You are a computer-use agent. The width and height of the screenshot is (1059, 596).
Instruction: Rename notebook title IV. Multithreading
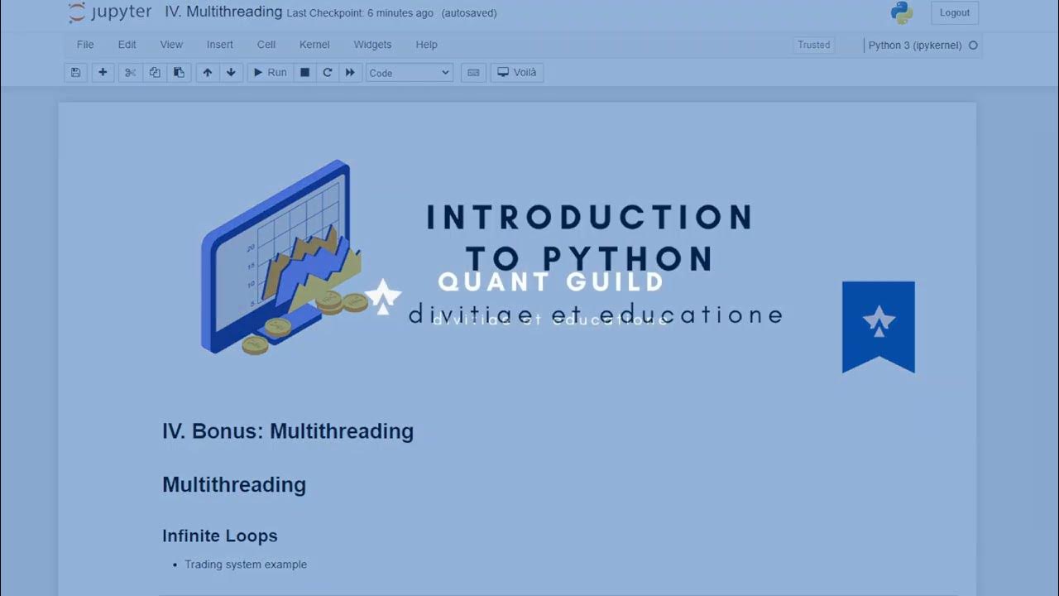(x=223, y=12)
